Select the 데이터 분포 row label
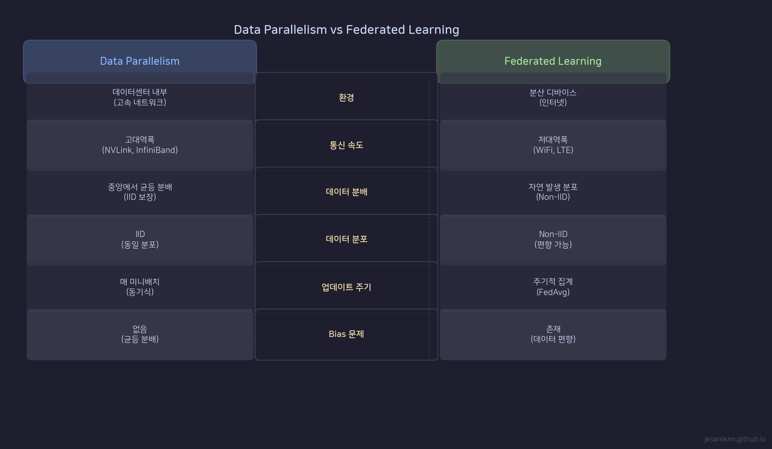Image resolution: width=772 pixels, height=449 pixels. point(346,239)
